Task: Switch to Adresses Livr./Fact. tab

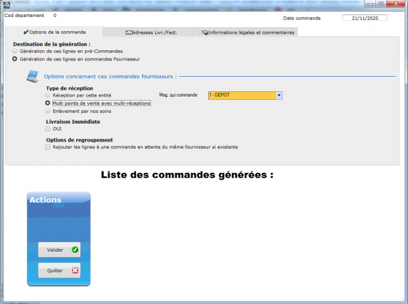Action: (151, 32)
